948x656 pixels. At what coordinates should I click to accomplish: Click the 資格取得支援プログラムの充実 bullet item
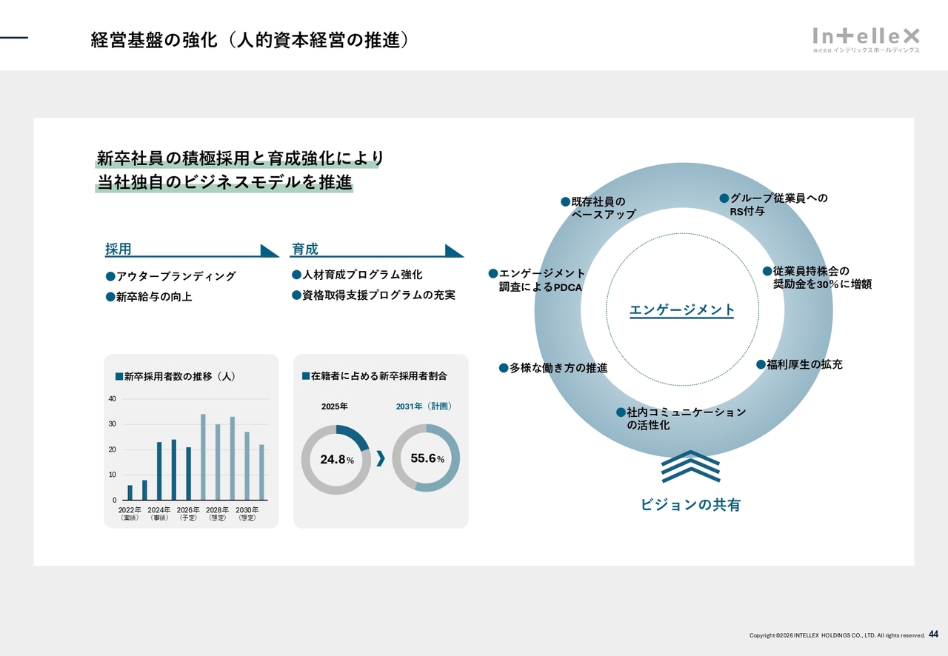pos(378,295)
